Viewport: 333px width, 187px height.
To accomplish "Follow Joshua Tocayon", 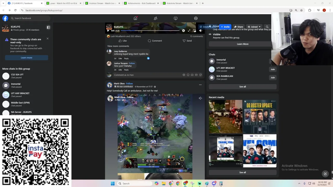I will 132,63.
